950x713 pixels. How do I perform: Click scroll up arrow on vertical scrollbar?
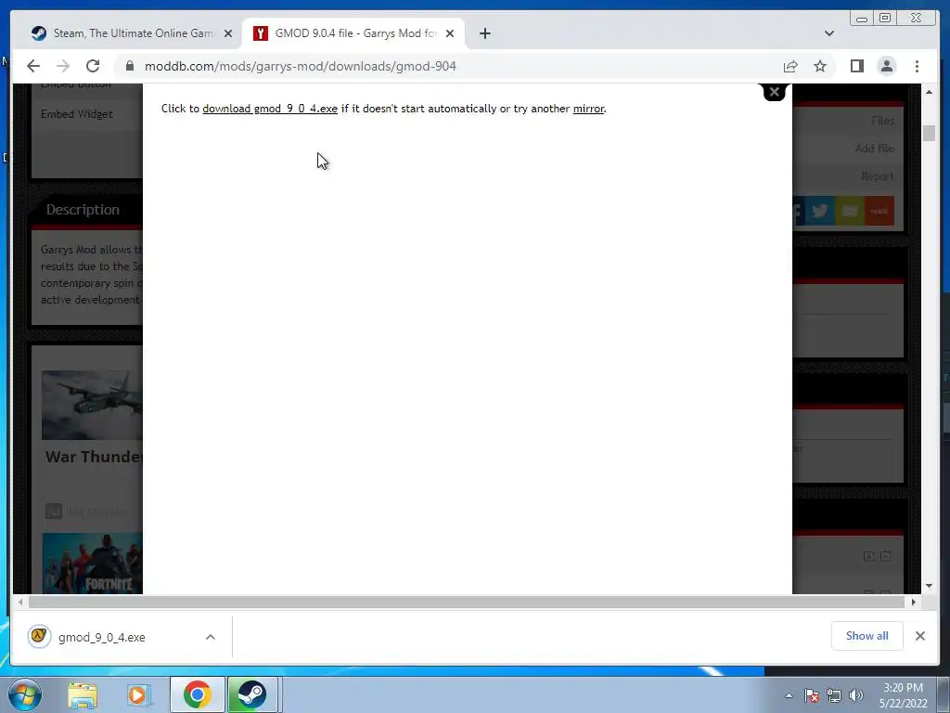pyautogui.click(x=929, y=92)
